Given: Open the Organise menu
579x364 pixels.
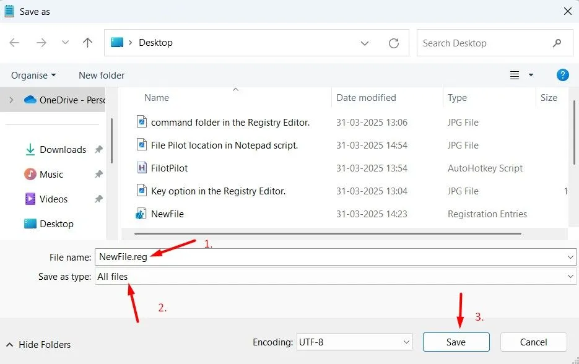Looking at the screenshot, I should click(33, 75).
